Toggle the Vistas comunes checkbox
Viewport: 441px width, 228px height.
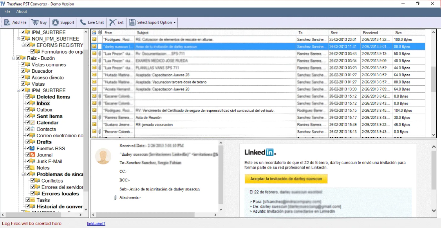click(x=23, y=64)
